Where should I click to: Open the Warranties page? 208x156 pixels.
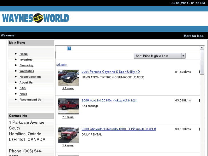click(27, 71)
